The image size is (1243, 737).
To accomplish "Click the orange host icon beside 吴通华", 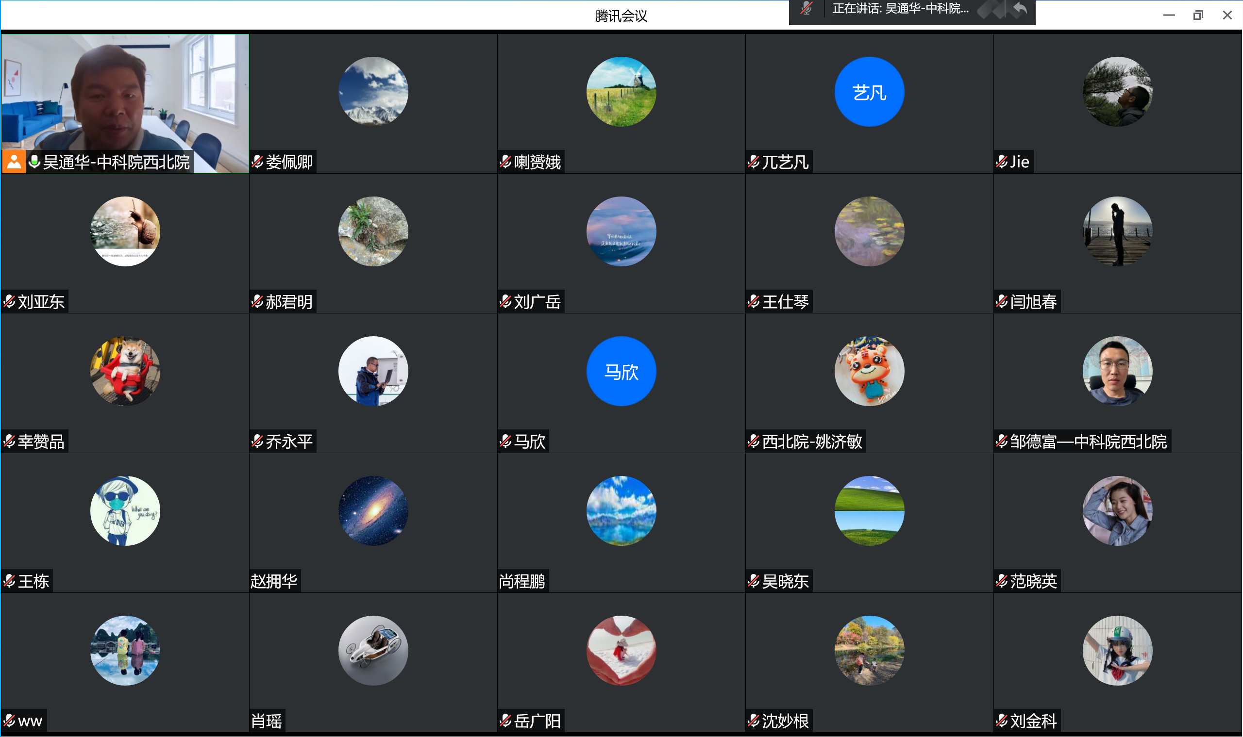I will pyautogui.click(x=14, y=162).
